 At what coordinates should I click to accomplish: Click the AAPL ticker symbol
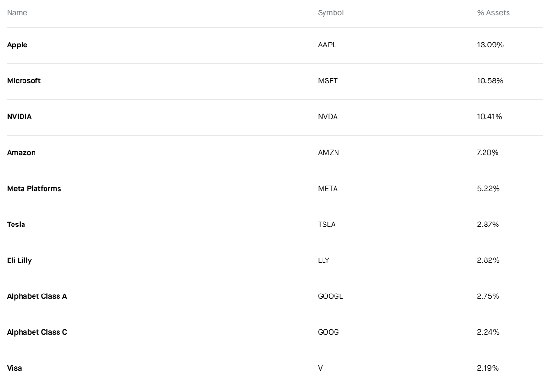pos(327,45)
